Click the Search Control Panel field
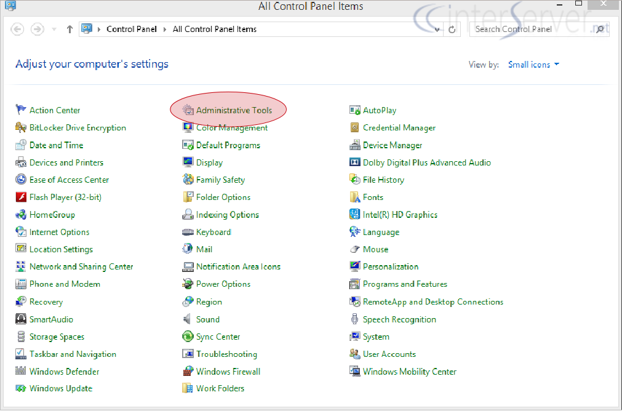622x411 pixels. click(x=539, y=30)
